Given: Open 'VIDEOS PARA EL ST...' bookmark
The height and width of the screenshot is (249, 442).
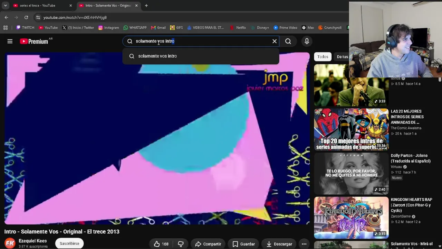Looking at the screenshot, I should point(205,28).
